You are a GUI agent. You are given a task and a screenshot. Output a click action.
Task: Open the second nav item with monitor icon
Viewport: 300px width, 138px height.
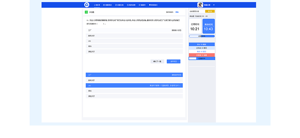107,5
